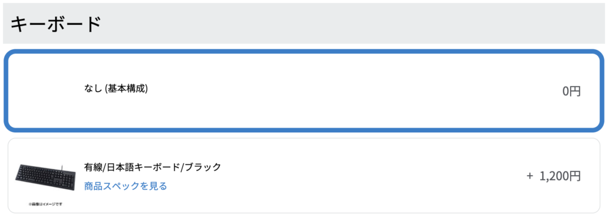Click the 0円 price label
This screenshot has height=216, width=608.
click(x=572, y=91)
